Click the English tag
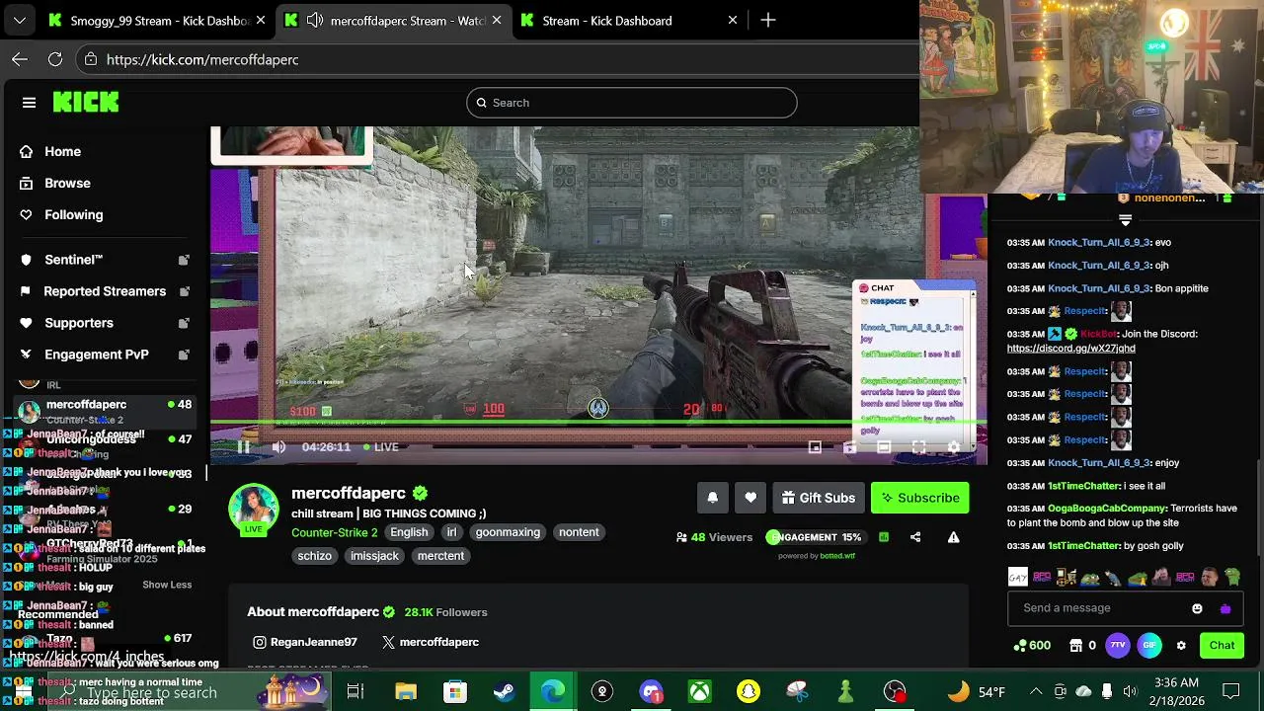Viewport: 1264px width, 711px height. pos(409,532)
